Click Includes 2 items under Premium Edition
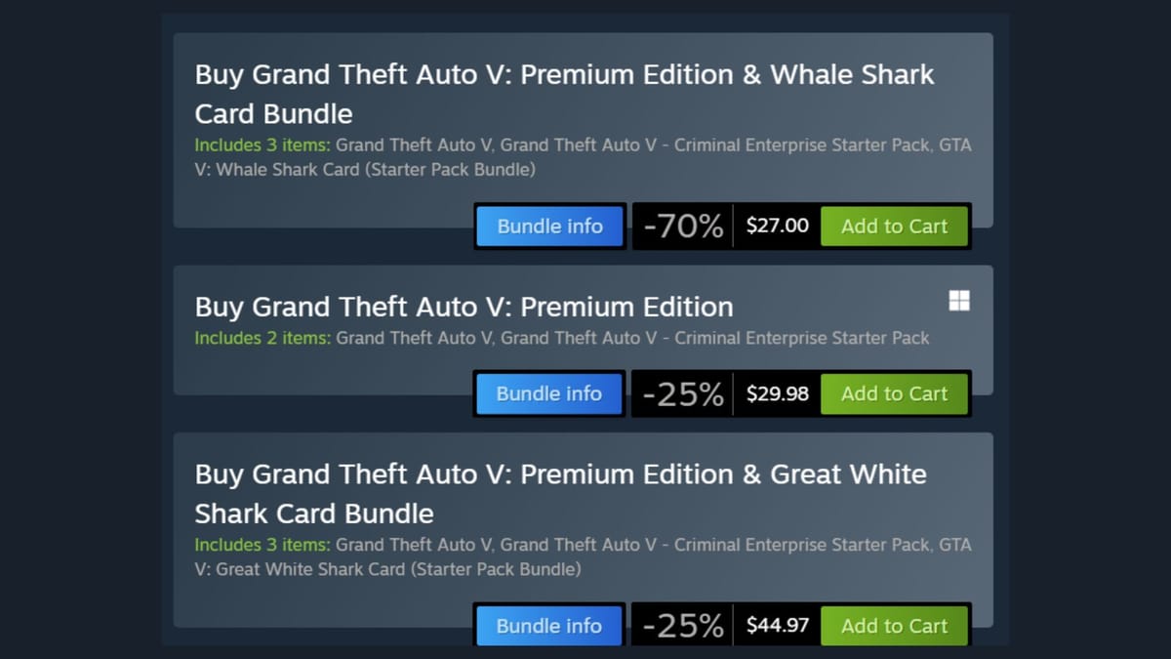The image size is (1171, 659). tap(260, 338)
